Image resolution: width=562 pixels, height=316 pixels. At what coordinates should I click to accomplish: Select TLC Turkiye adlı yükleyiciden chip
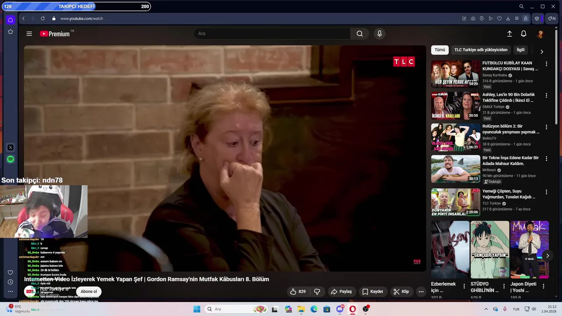[x=481, y=50]
